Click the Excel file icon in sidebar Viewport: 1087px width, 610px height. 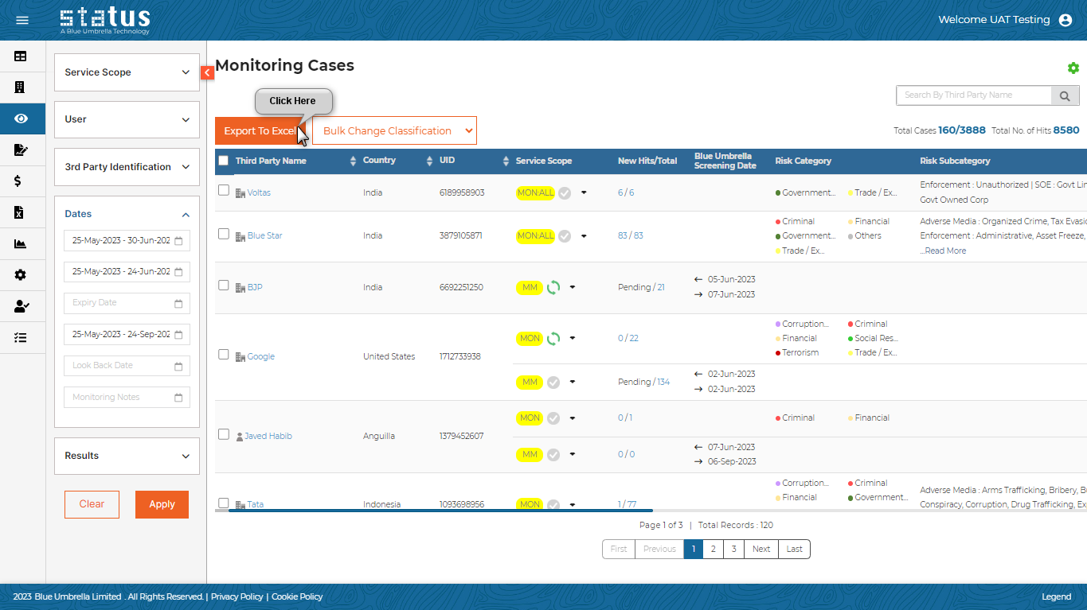click(x=21, y=212)
